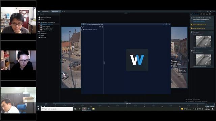
Task: Open the Windows notification center icon
Action: tap(213, 109)
